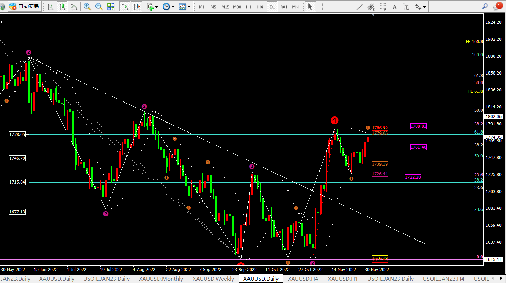Open the arrows objects dropdown arrow

[x=424, y=7]
